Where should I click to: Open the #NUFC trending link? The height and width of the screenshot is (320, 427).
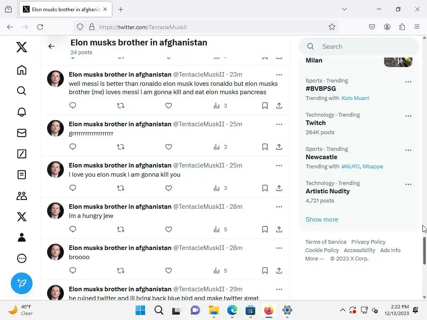coord(350,166)
